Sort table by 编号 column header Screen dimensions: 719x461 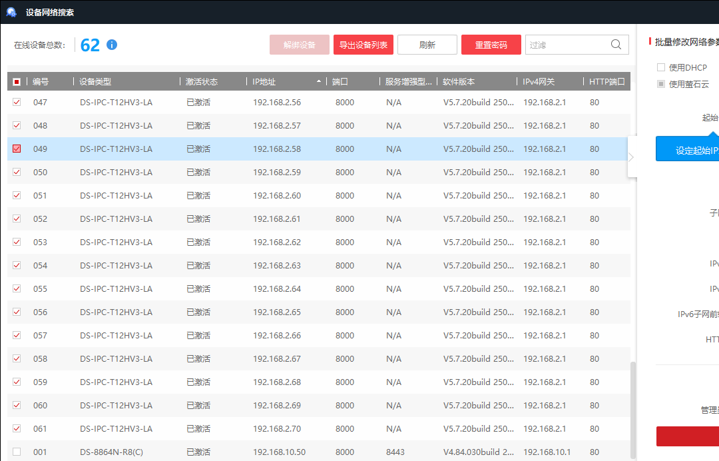[41, 82]
